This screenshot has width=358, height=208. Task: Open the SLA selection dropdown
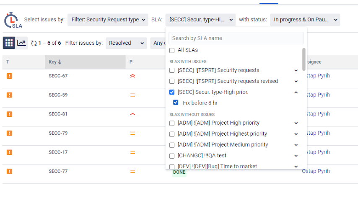pos(200,20)
